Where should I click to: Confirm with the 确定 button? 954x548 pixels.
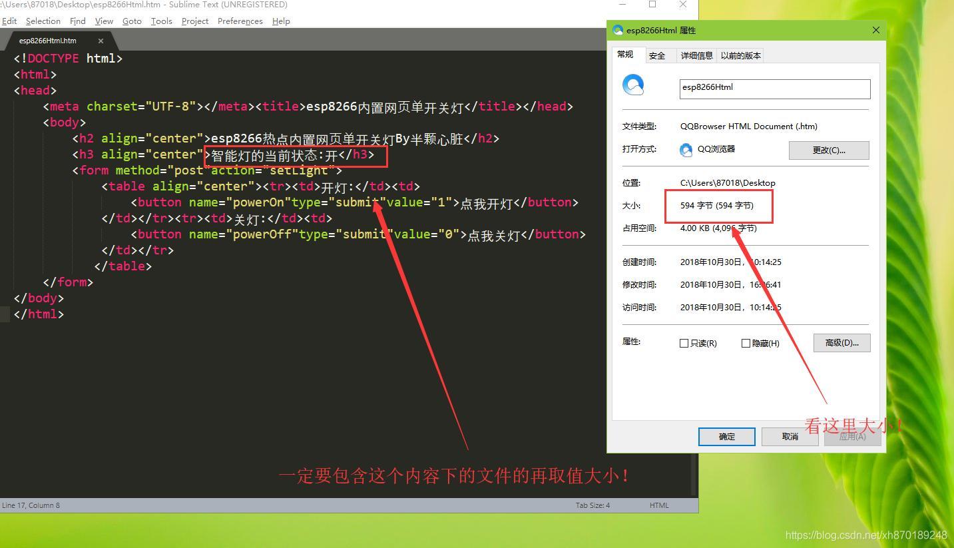(726, 437)
